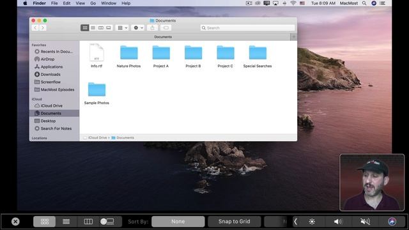The image size is (409, 230).
Task: Click the Share toolbar button
Action: (152, 27)
